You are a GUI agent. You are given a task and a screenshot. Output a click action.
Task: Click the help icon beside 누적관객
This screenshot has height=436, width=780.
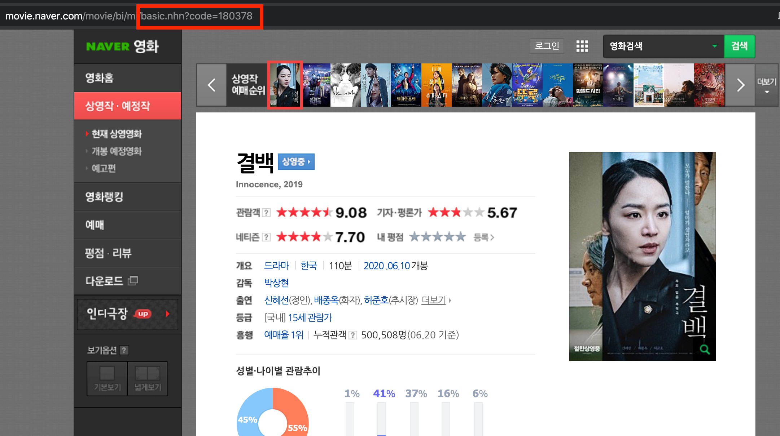[x=353, y=335]
